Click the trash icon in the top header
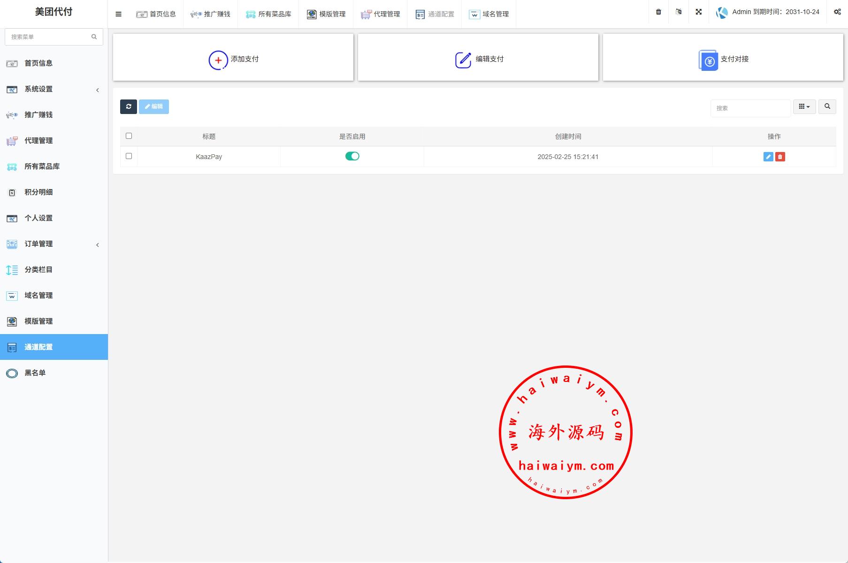848x563 pixels. [x=658, y=12]
